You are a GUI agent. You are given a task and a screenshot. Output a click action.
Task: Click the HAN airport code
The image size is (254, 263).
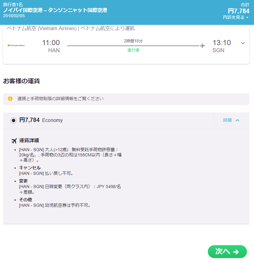pyautogui.click(x=54, y=50)
